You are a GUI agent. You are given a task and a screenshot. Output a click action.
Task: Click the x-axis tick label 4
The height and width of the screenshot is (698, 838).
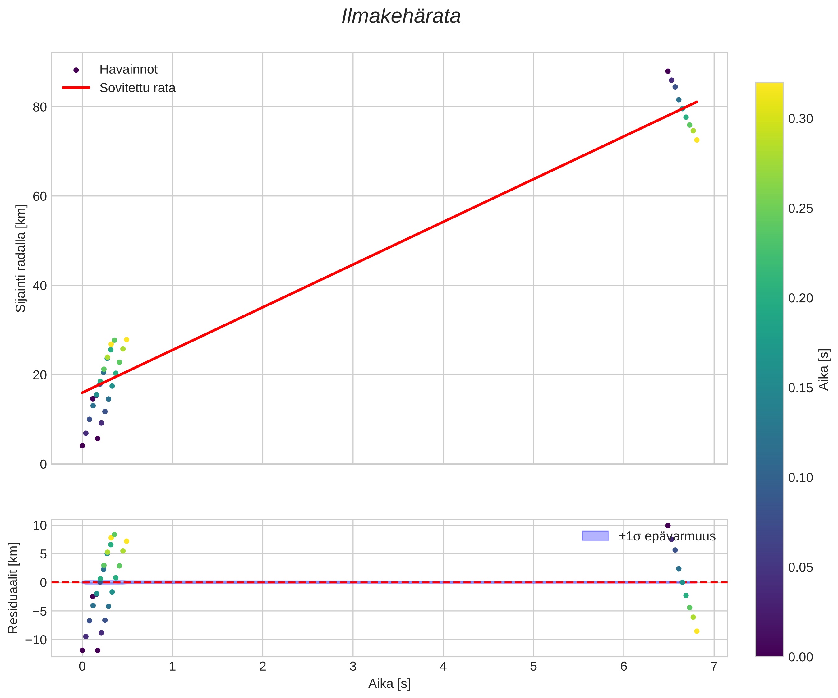click(443, 667)
